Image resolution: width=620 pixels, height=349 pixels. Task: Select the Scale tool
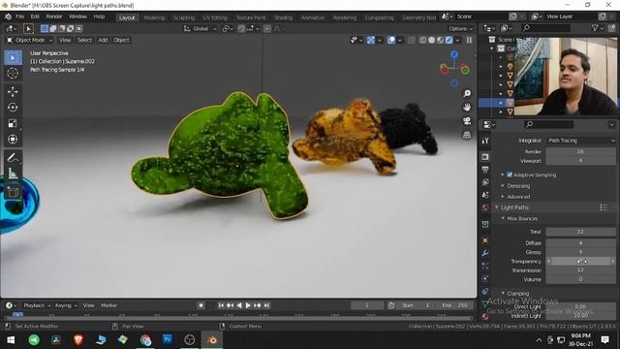[x=13, y=123]
